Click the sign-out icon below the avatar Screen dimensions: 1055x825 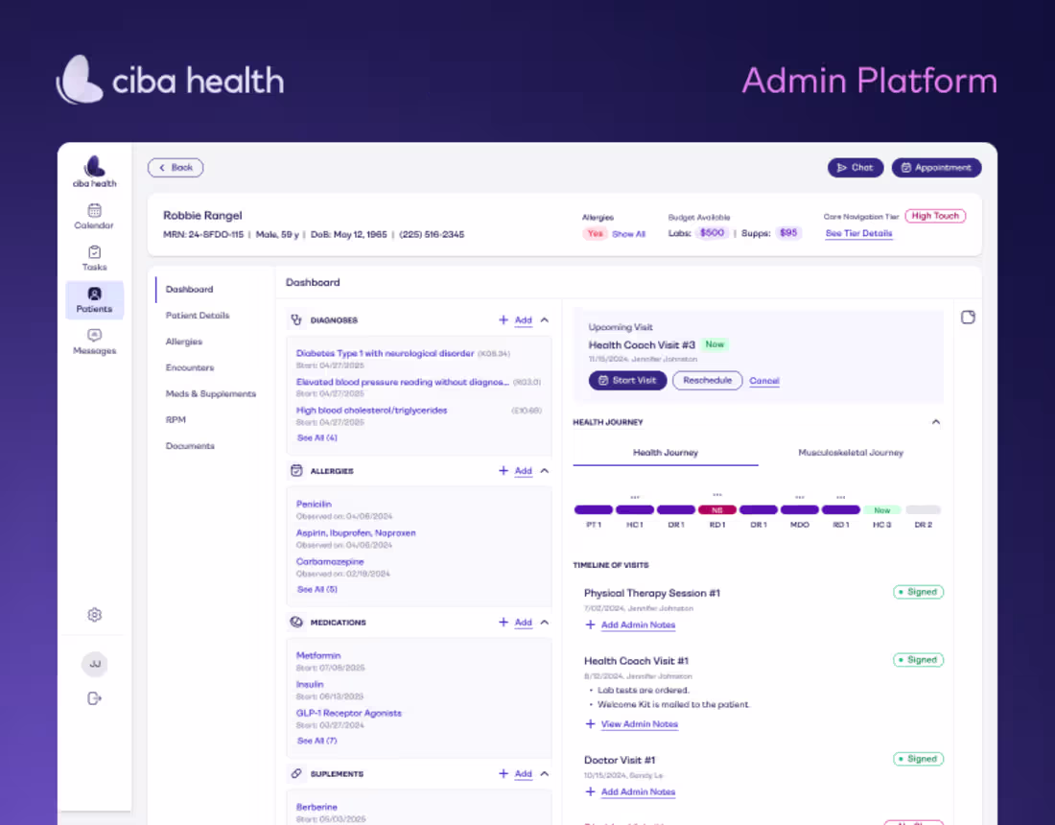[x=94, y=698]
